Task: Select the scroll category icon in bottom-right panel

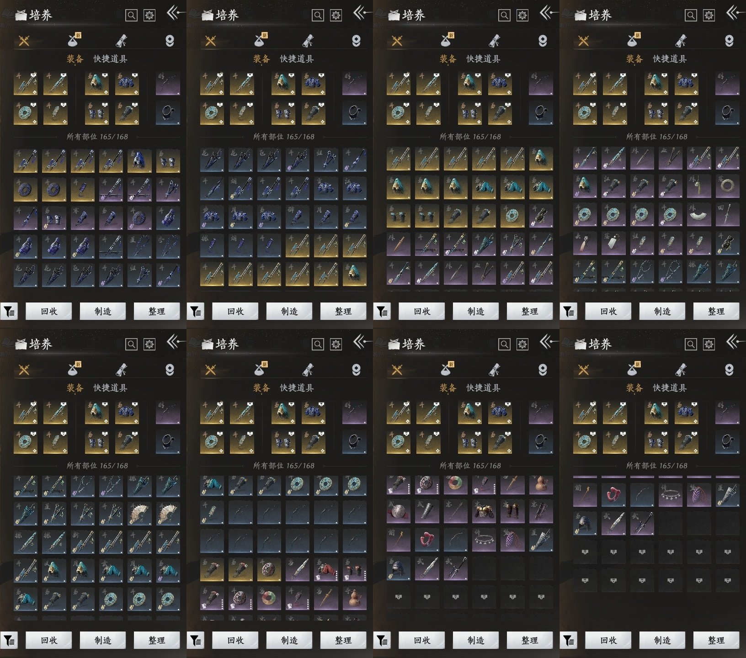Action: [681, 370]
